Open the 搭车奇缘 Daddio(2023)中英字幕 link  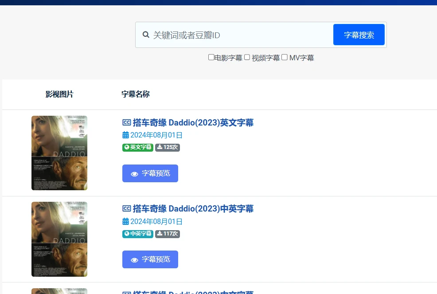coord(193,209)
